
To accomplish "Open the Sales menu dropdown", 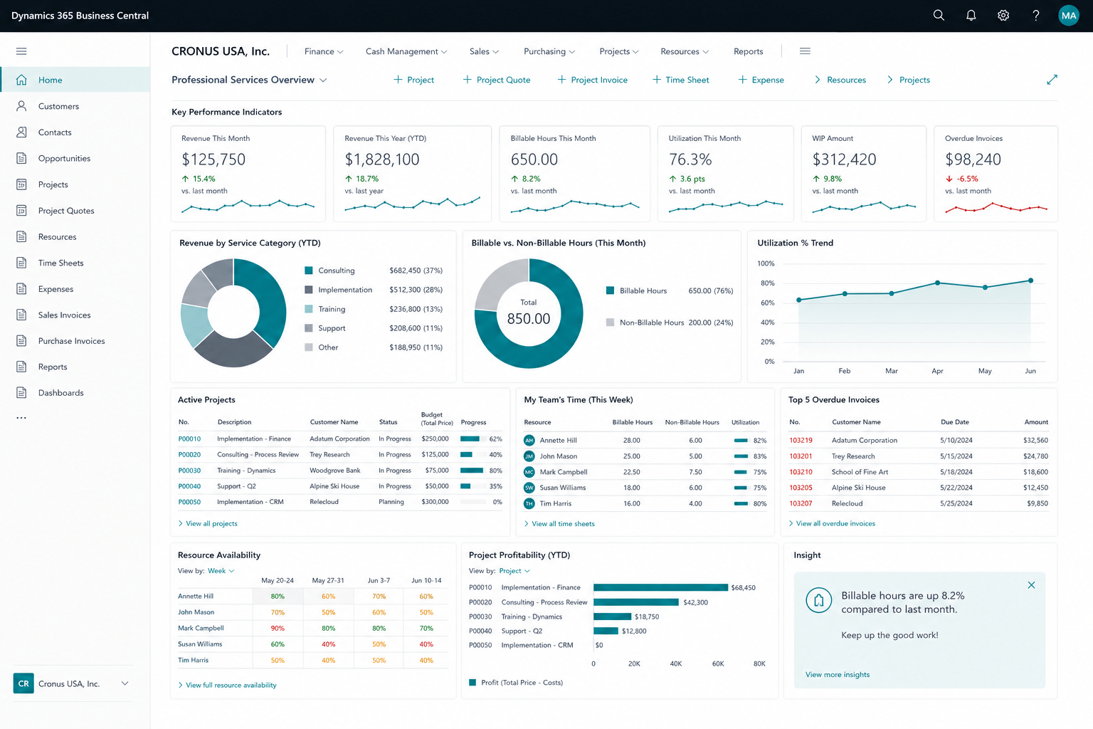I will point(484,51).
